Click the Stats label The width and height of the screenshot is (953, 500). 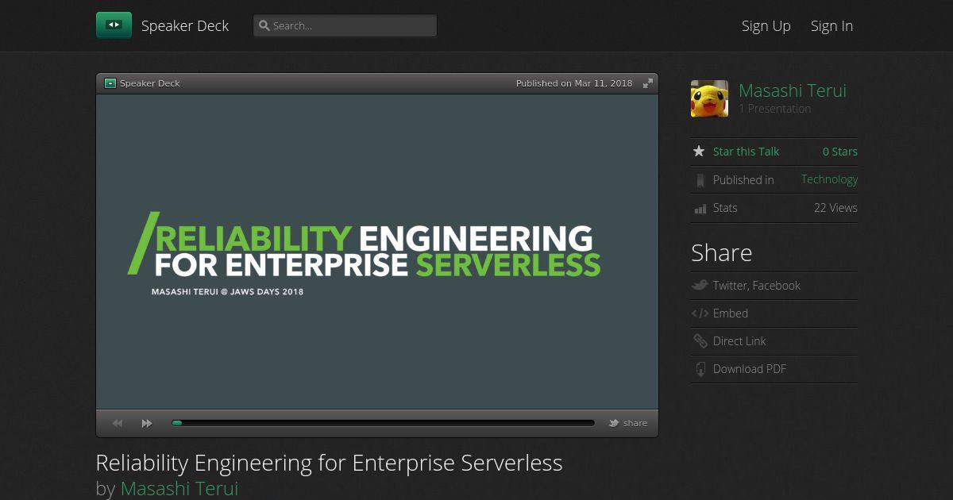point(725,208)
